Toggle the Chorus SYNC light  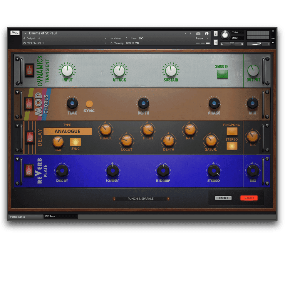(89, 104)
